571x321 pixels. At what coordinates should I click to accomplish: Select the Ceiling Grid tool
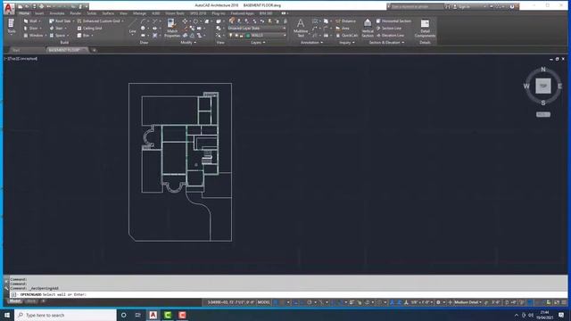tap(89, 29)
